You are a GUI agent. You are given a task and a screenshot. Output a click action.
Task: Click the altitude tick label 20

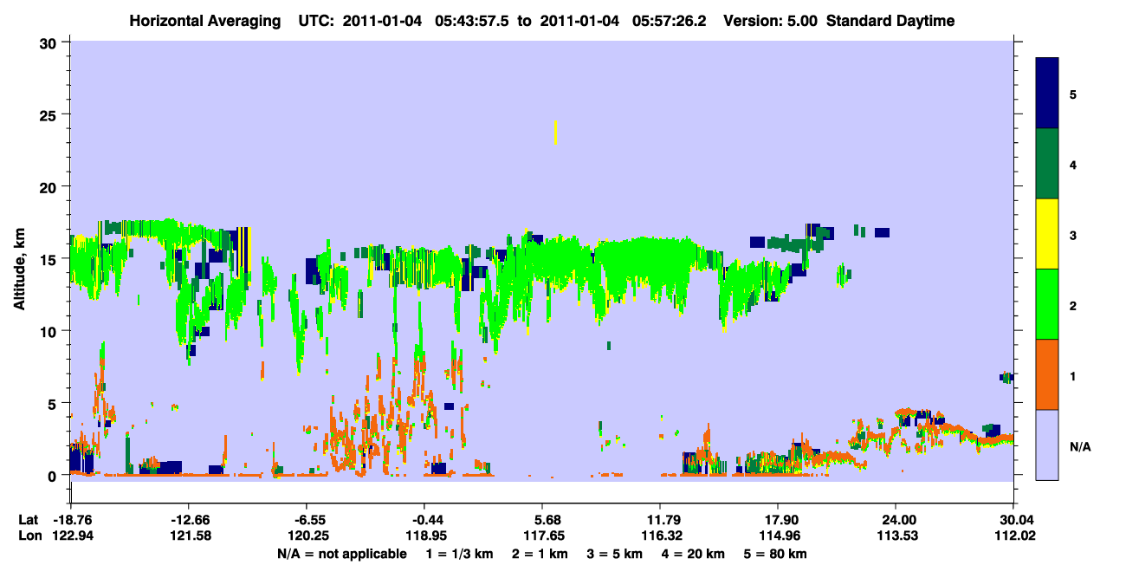pos(50,186)
